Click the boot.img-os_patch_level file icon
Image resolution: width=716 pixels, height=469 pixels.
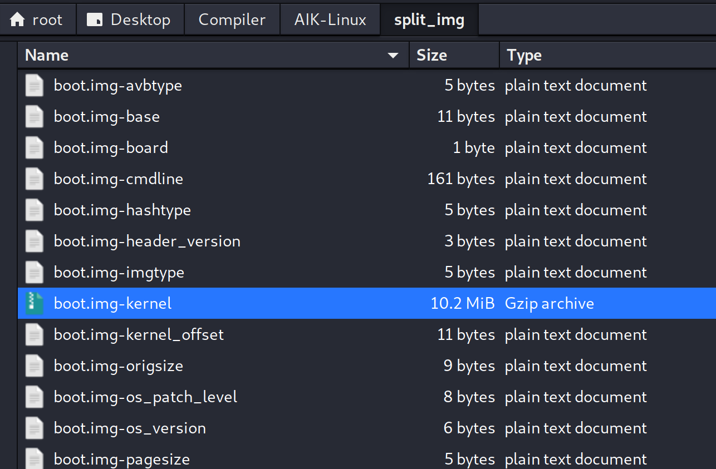tap(35, 397)
